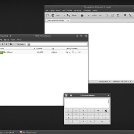Click the Zapisz label in gedit toolbar
Screen dimensions: 134x134
(74, 15)
